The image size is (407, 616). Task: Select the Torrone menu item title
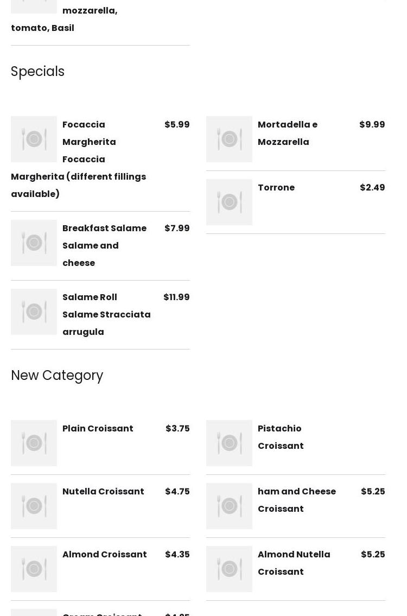point(276,187)
